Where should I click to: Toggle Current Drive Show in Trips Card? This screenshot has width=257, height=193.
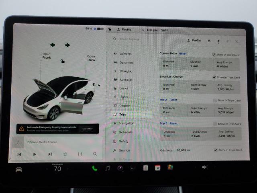pos(214,54)
